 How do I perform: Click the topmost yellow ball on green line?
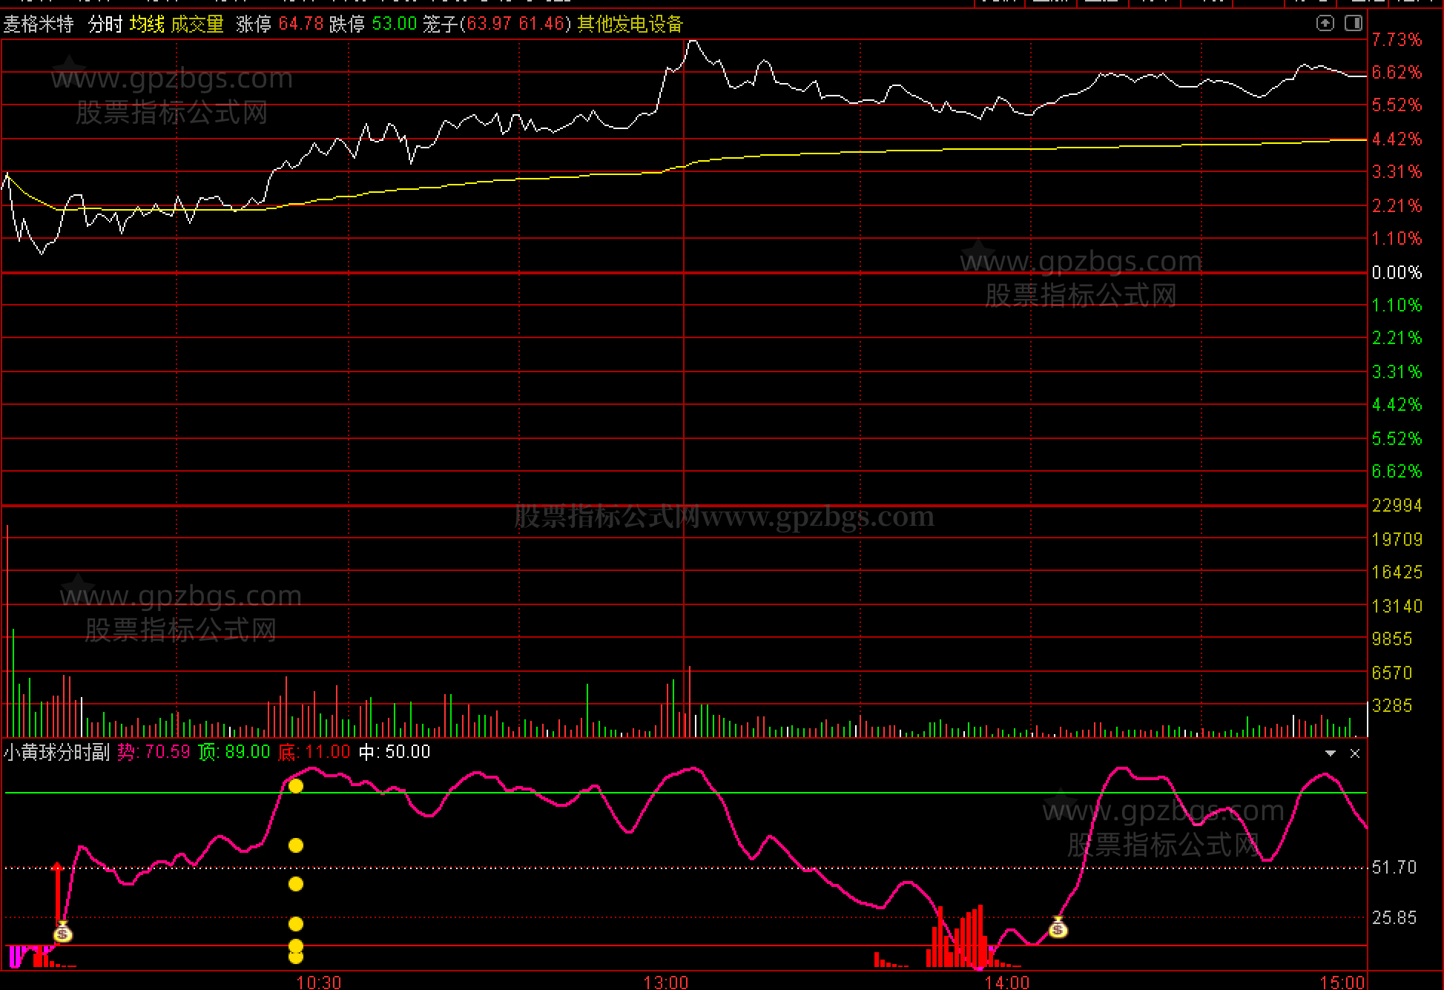click(x=296, y=786)
